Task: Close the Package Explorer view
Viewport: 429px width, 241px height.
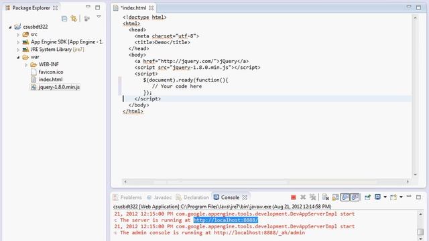Action: [55, 8]
